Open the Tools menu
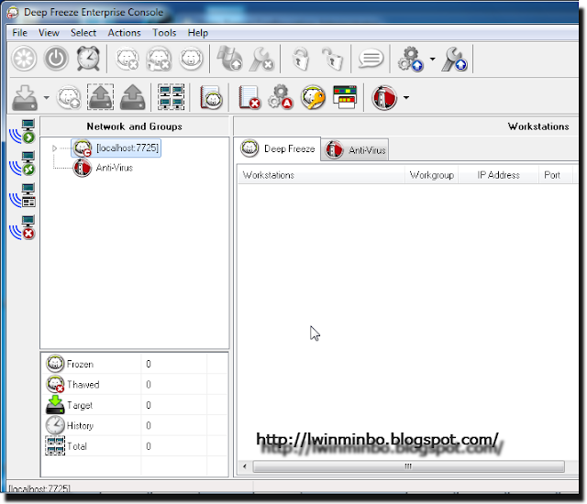The image size is (587, 504). [164, 33]
